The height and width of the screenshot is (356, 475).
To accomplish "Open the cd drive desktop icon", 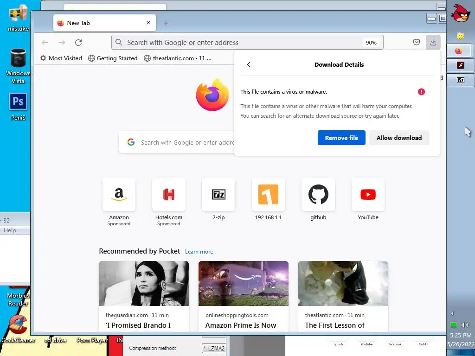I will click(x=56, y=340).
